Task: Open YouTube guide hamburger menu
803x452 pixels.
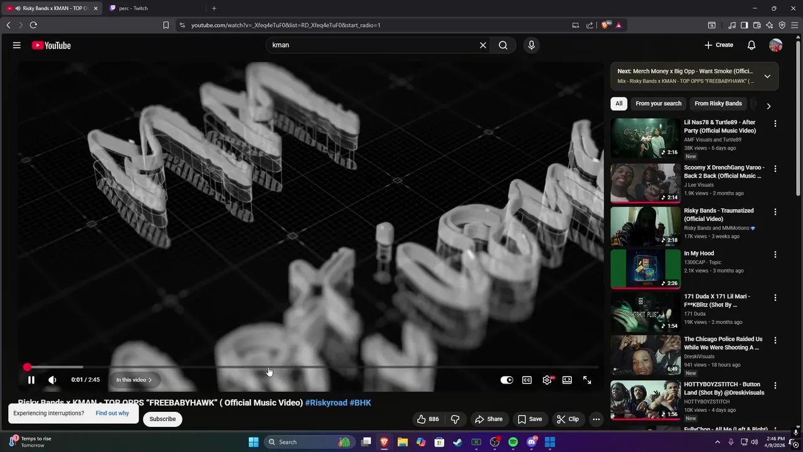Action: [17, 45]
